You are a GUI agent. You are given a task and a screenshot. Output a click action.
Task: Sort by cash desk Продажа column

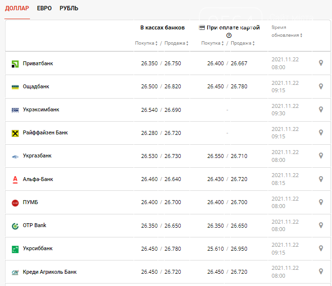click(x=176, y=43)
